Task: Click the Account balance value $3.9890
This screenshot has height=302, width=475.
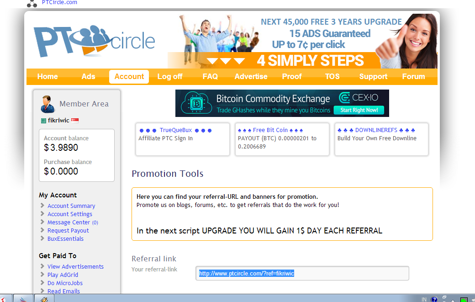Action: 61,148
